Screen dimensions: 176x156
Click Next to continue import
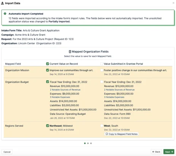169,152
